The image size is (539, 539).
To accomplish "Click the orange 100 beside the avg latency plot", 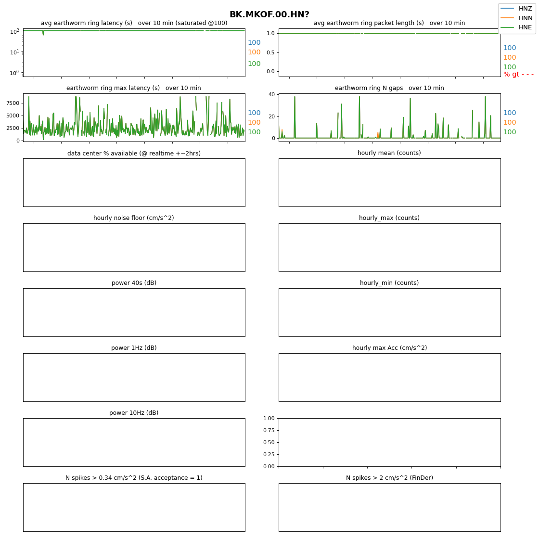I will pyautogui.click(x=255, y=52).
